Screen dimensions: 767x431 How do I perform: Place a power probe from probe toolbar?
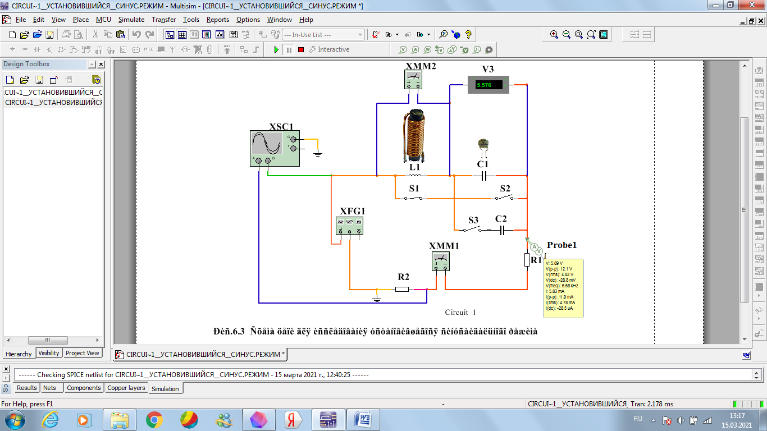pos(428,49)
